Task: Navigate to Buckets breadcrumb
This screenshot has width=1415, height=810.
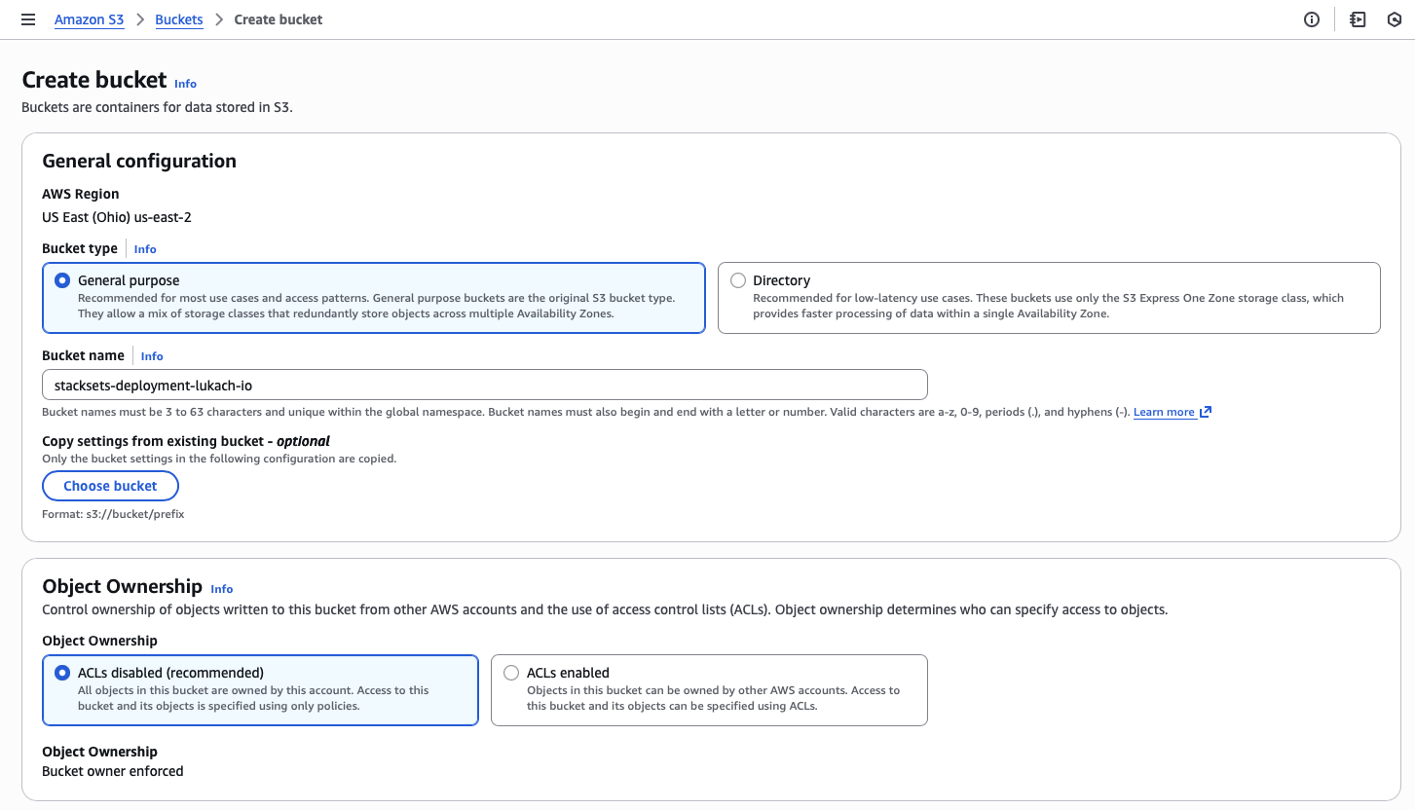Action: (x=179, y=19)
